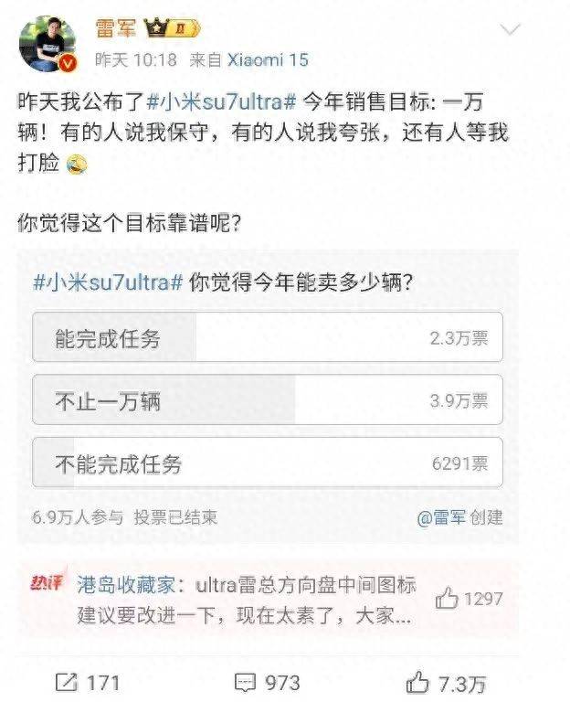The width and height of the screenshot is (570, 702).
Task: Select poll option 不能完成任务
Action: (268, 463)
